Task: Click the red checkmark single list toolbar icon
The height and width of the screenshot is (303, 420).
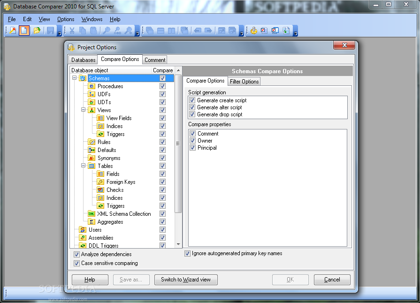Action: click(x=264, y=30)
